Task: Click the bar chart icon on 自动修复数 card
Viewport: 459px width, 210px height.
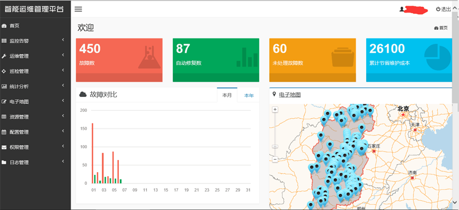Action: point(247,57)
